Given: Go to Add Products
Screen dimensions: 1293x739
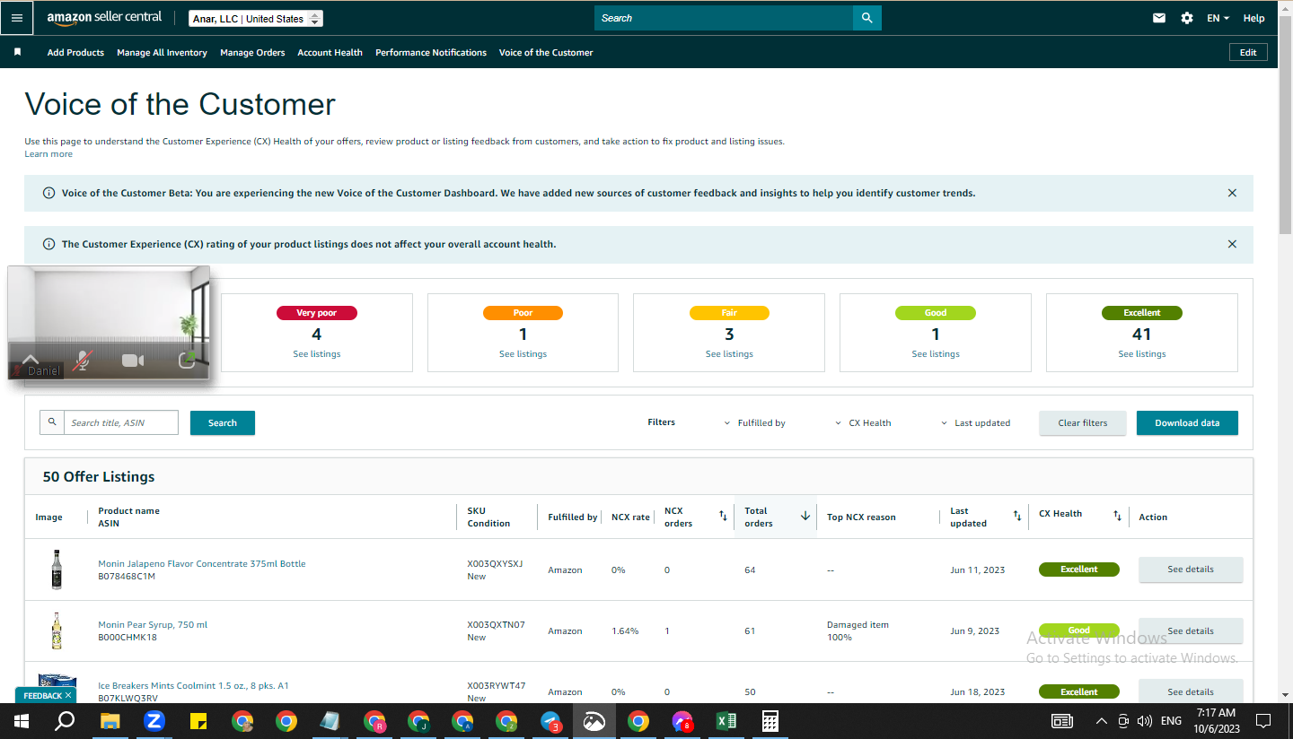Looking at the screenshot, I should pyautogui.click(x=75, y=53).
